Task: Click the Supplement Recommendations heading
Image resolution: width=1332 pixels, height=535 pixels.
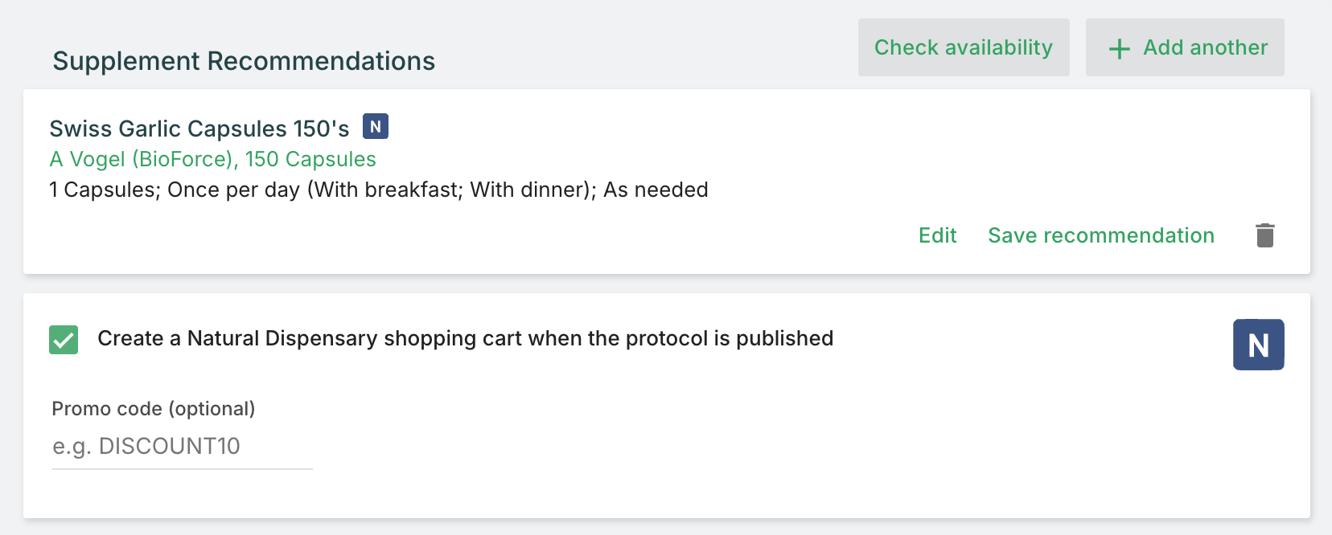Action: 244,61
